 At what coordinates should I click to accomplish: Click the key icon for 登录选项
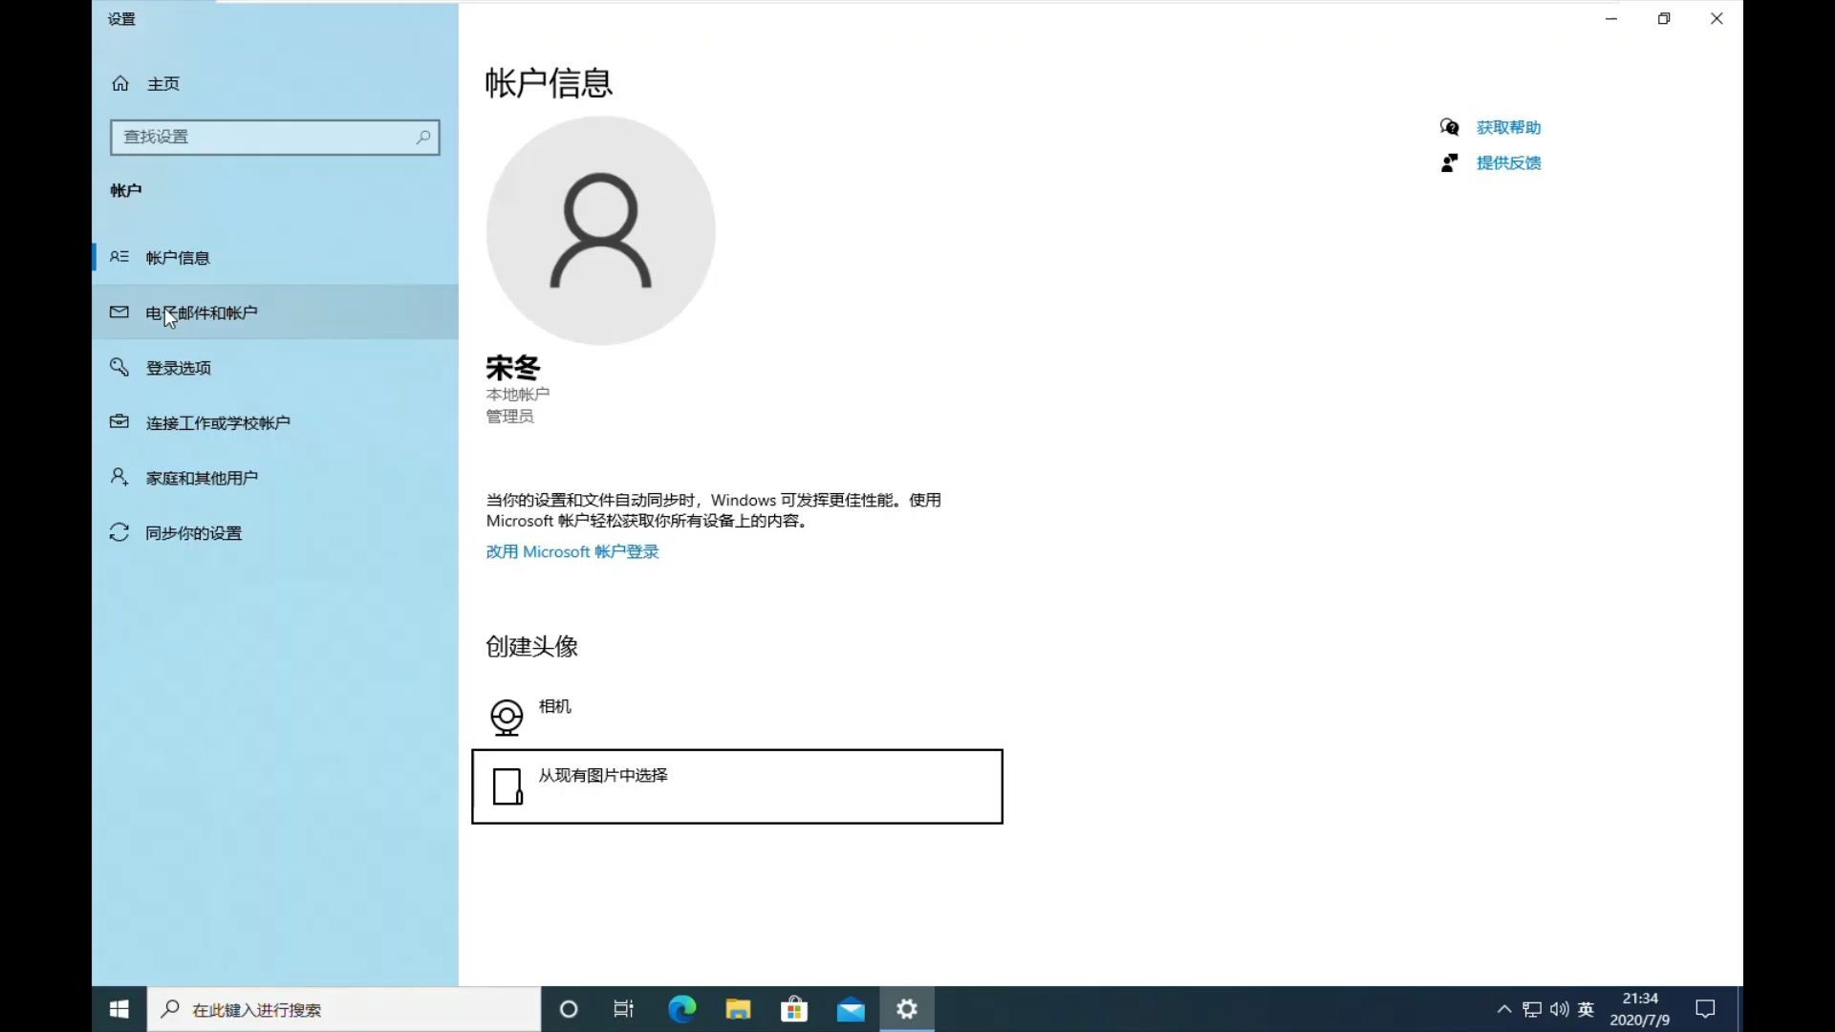pyautogui.click(x=119, y=367)
